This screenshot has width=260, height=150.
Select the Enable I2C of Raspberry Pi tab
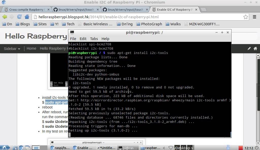(x=174, y=10)
